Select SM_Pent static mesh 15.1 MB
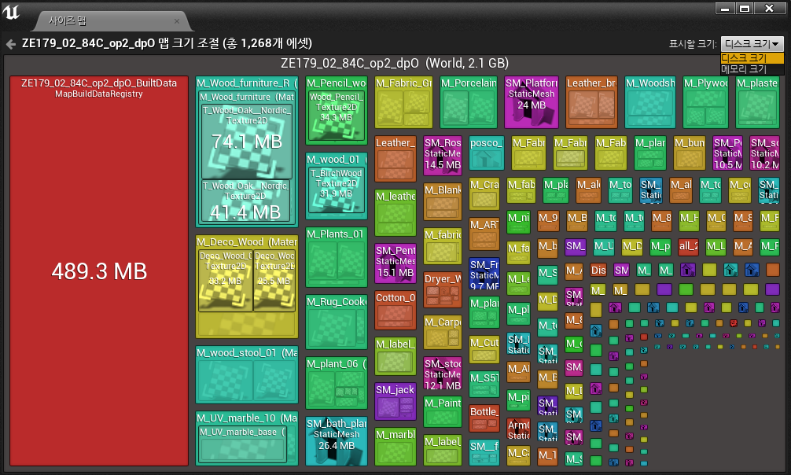This screenshot has width=791, height=475. click(x=395, y=263)
